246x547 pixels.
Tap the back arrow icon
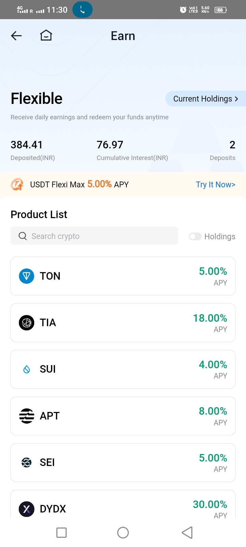point(16,36)
